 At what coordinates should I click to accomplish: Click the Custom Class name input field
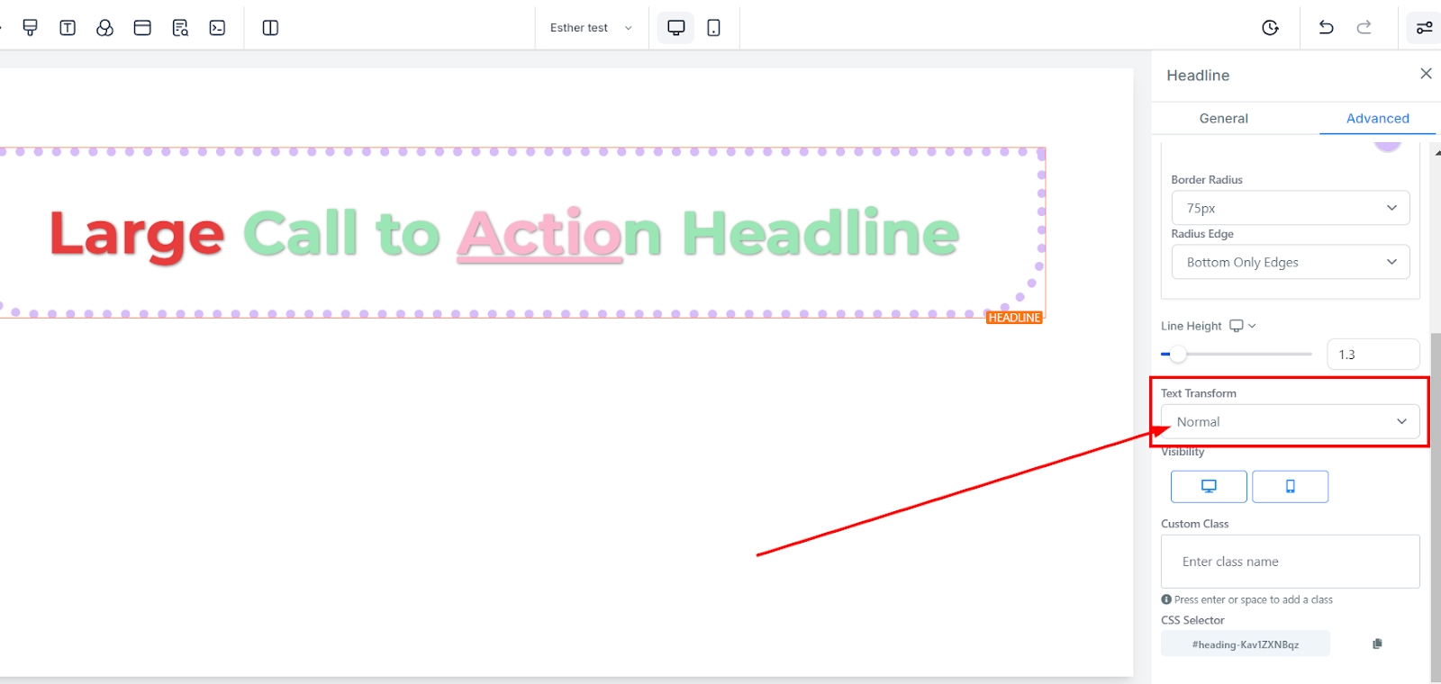1290,562
